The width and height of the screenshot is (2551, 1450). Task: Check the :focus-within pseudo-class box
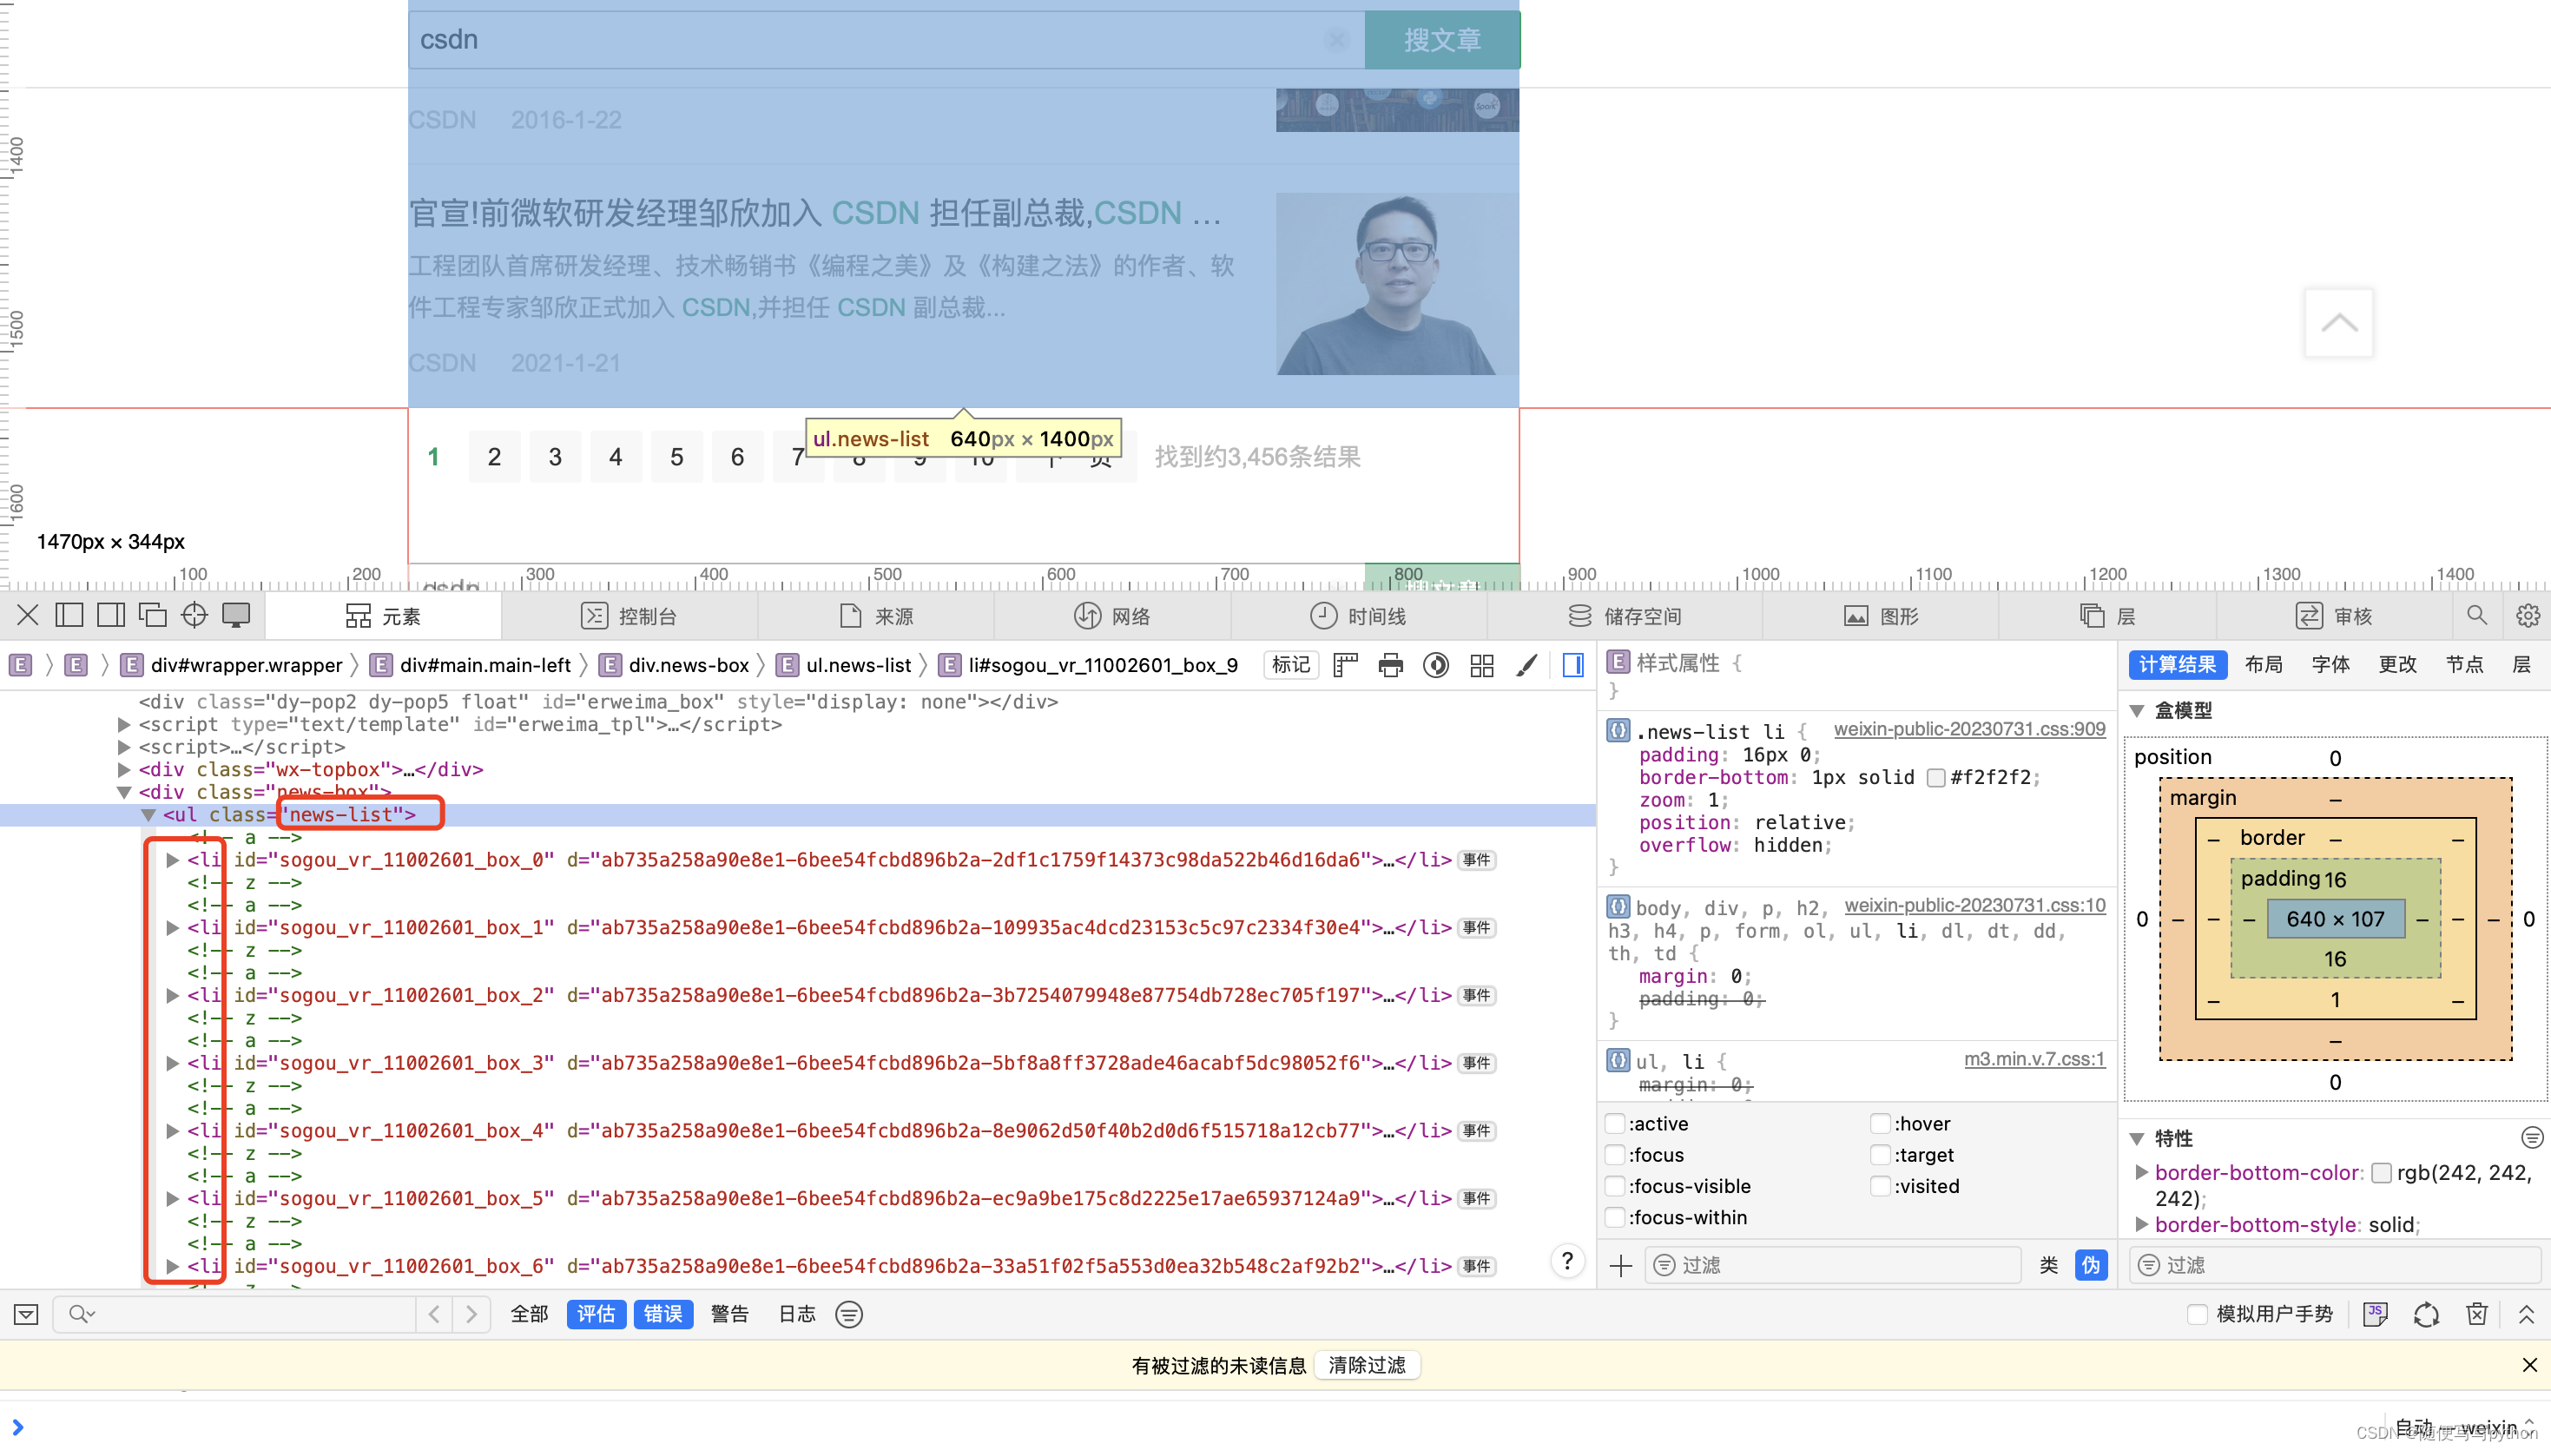1615,1217
